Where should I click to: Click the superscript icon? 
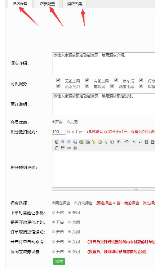point(140,142)
